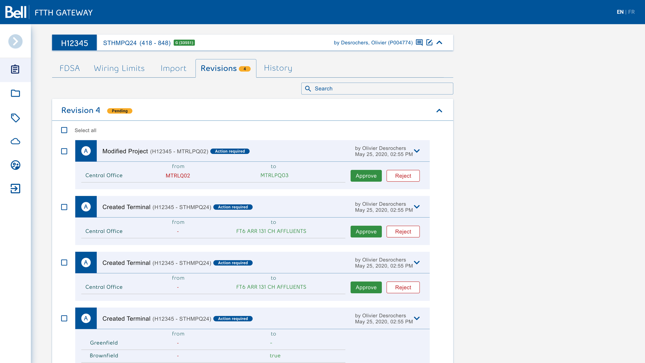Viewport: 645px width, 363px height.
Task: Check the Select all checkbox
Action: pos(64,130)
